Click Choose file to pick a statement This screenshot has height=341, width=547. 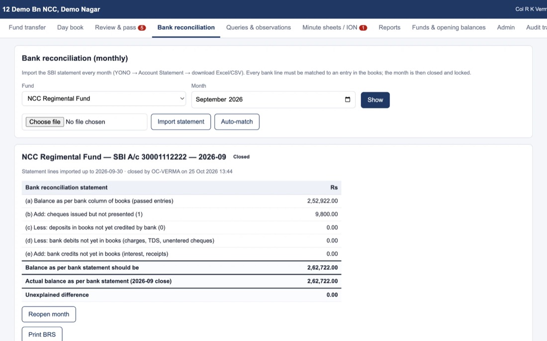(x=45, y=122)
